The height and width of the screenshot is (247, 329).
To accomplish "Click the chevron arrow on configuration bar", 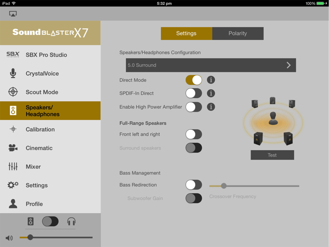I will point(289,65).
